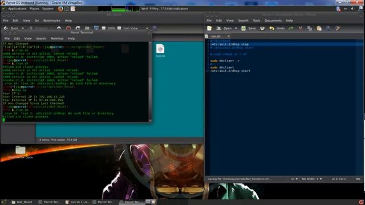Click the 'sudo dhclient -r' line in the editor
The width and height of the screenshot is (365, 205).
(x=225, y=61)
